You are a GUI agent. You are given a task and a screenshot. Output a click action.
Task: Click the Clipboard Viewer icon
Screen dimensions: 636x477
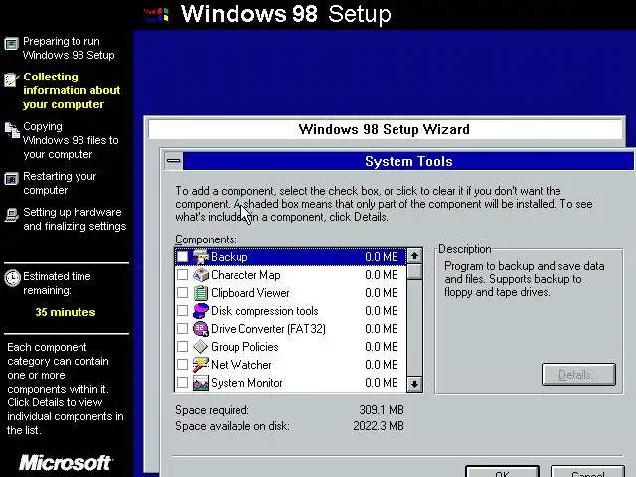click(x=201, y=293)
